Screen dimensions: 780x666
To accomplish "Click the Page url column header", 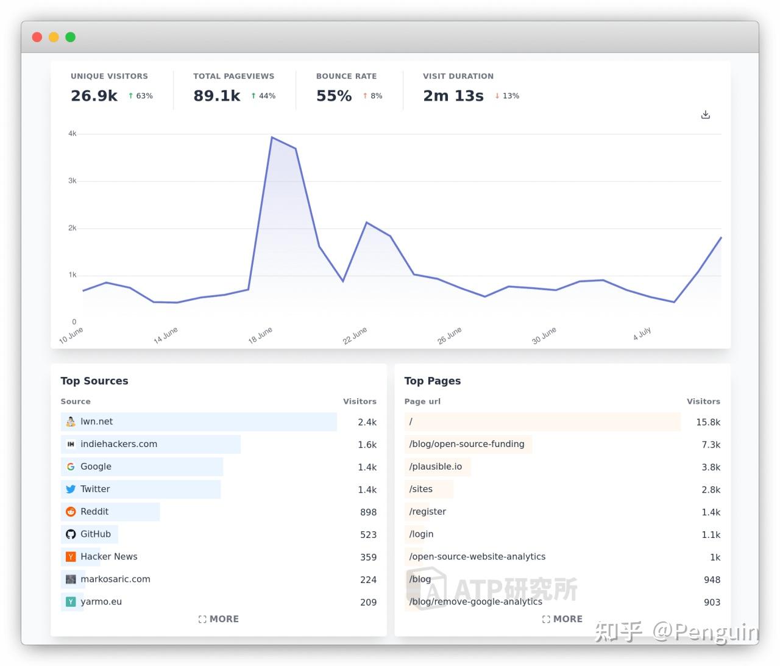I will (x=422, y=401).
